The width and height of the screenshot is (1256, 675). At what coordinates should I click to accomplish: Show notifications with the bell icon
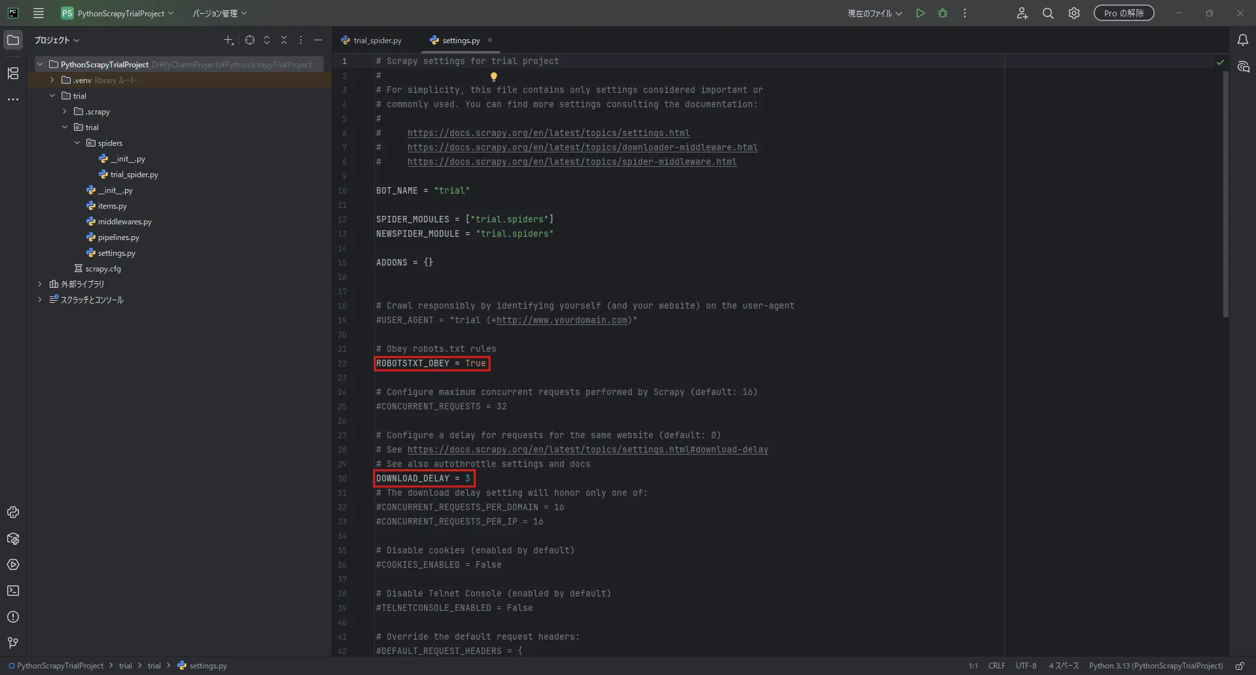point(1243,41)
